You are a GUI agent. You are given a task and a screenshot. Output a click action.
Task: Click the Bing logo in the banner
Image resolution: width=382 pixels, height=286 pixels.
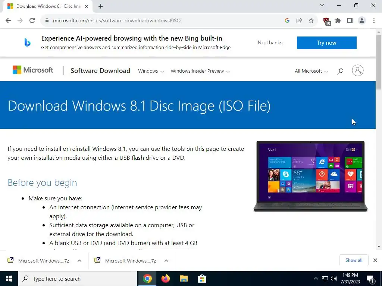pos(28,42)
